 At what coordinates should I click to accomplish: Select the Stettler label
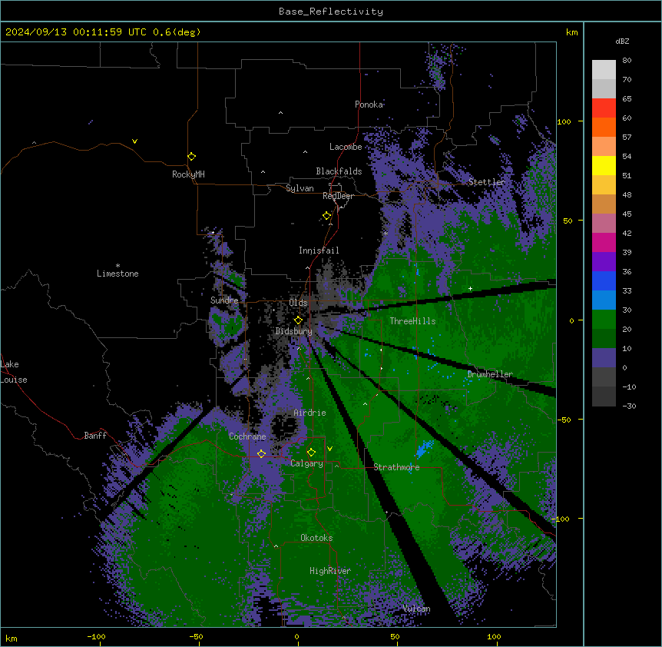pos(487,182)
